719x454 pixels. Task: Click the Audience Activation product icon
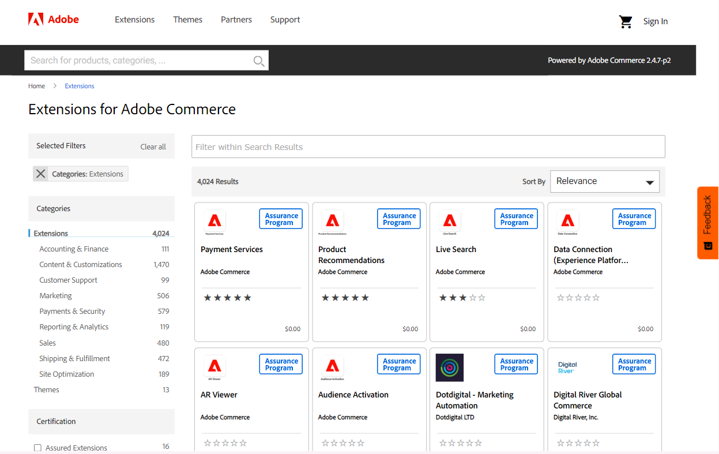pyautogui.click(x=332, y=367)
